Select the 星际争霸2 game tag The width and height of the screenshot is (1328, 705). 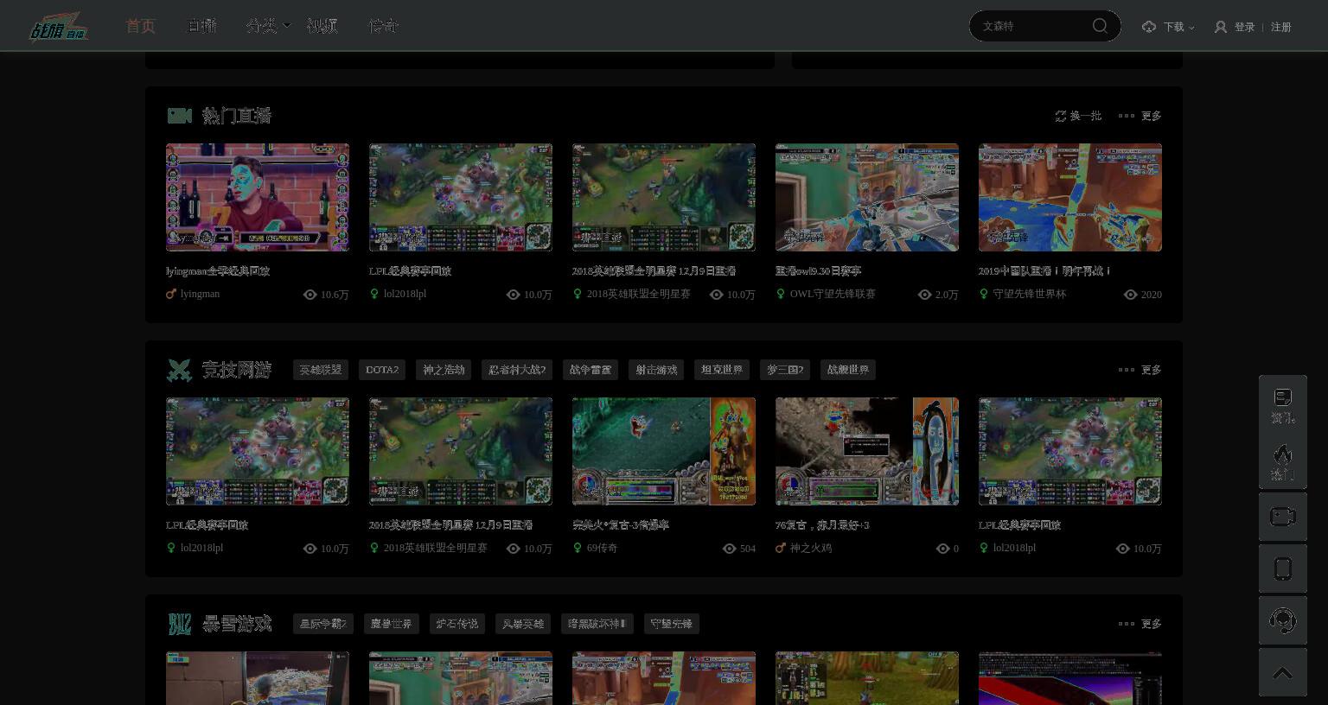point(323,624)
